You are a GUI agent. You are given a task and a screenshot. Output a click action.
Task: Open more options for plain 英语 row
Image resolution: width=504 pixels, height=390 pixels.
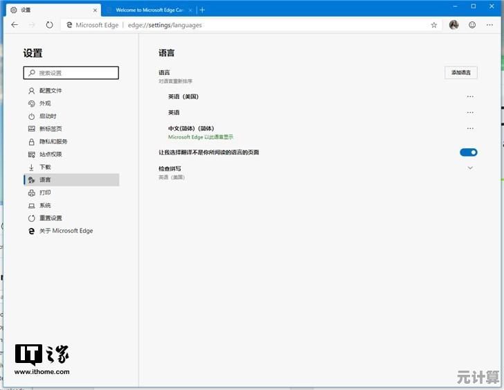470,112
